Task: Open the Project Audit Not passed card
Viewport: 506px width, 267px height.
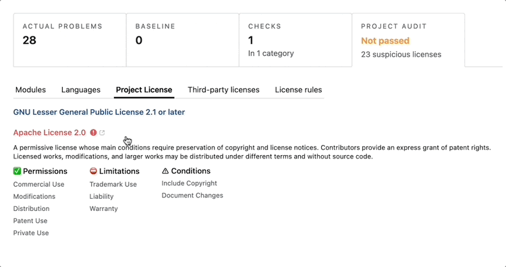Action: click(x=409, y=40)
